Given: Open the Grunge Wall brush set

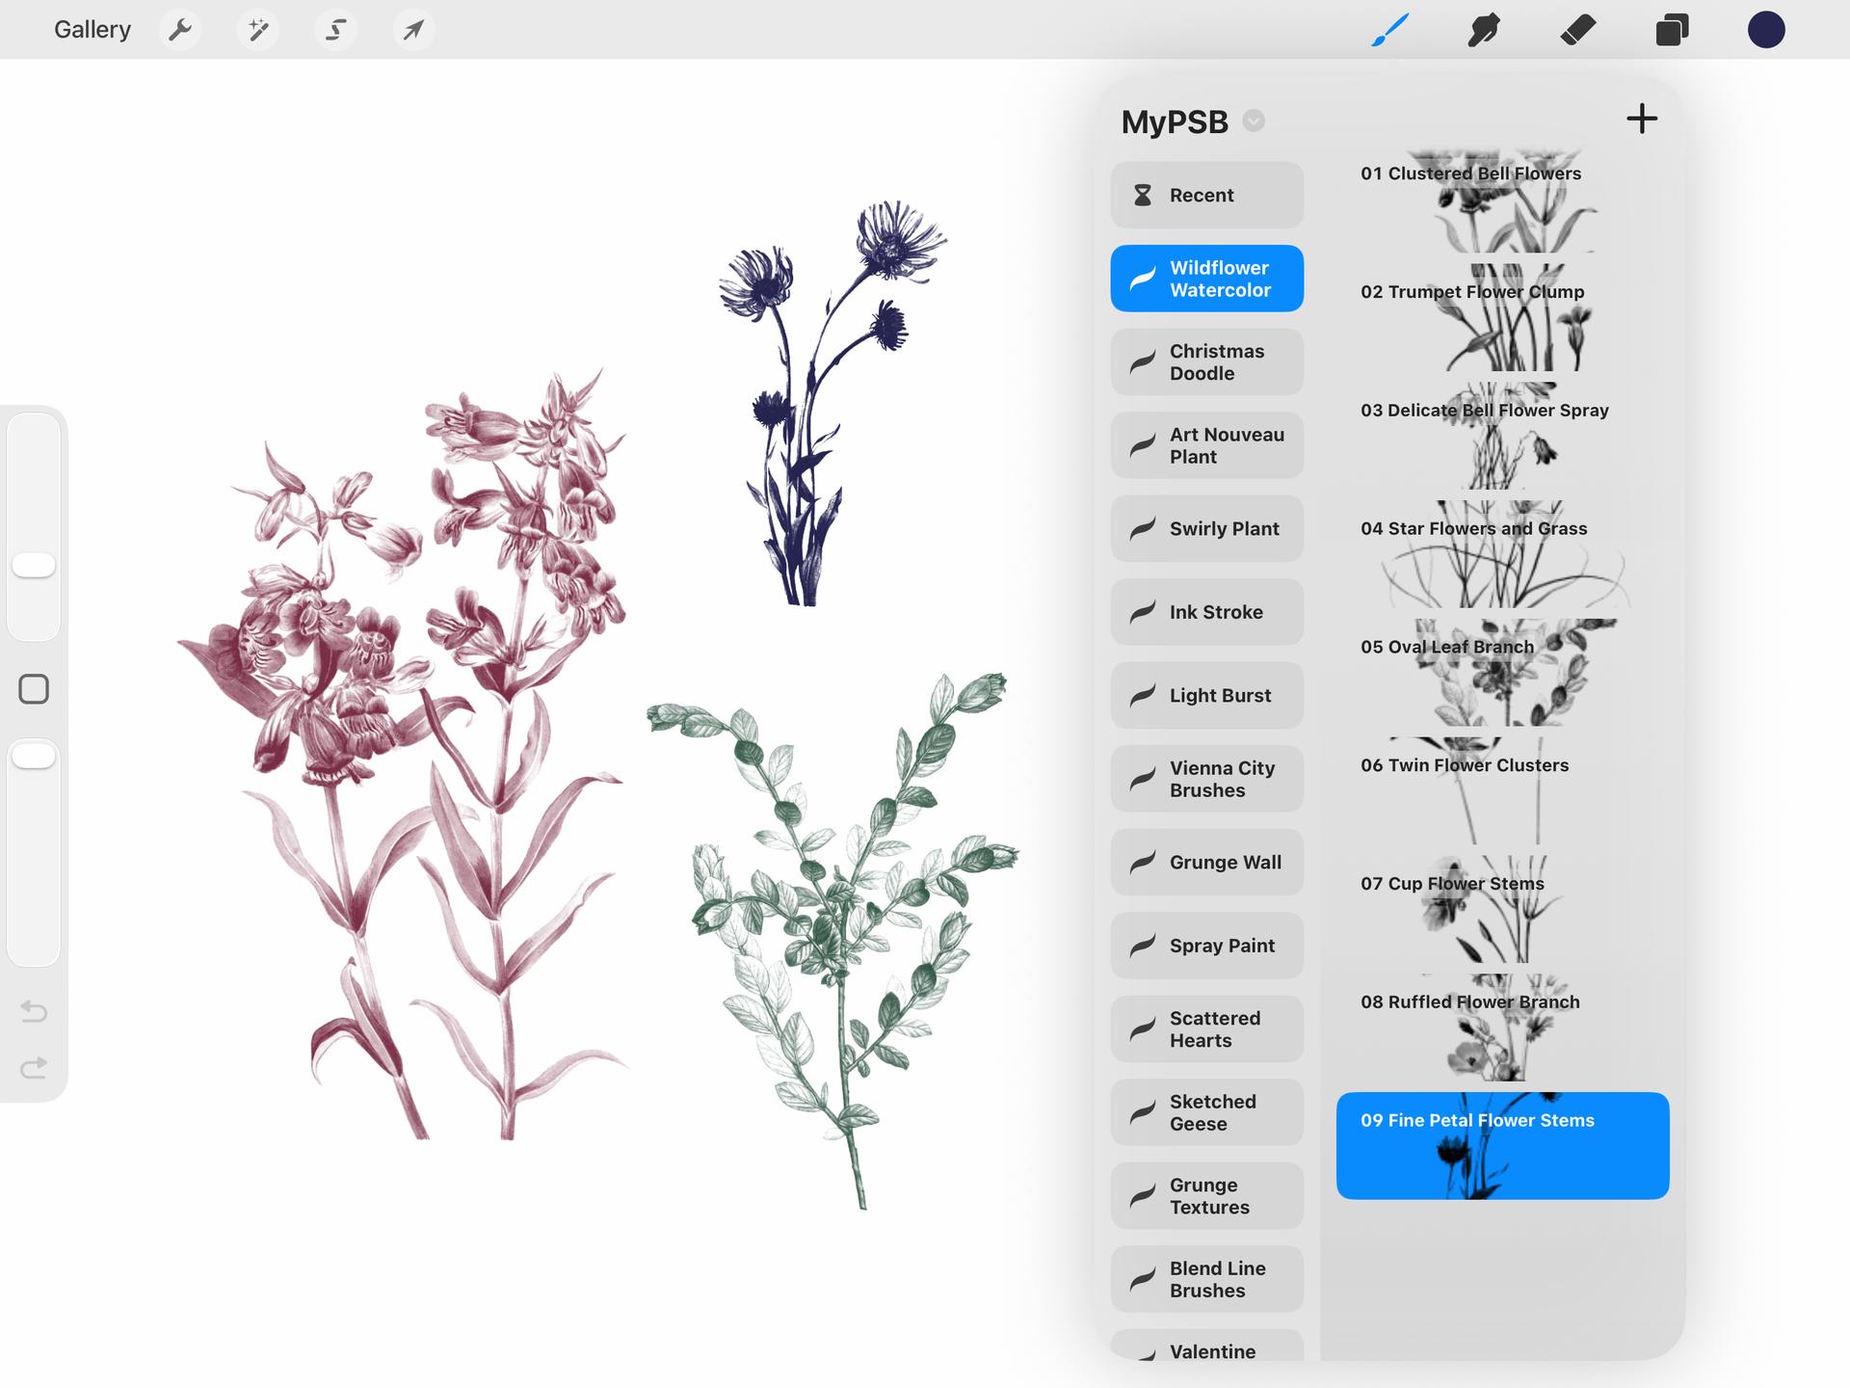Looking at the screenshot, I should point(1206,863).
